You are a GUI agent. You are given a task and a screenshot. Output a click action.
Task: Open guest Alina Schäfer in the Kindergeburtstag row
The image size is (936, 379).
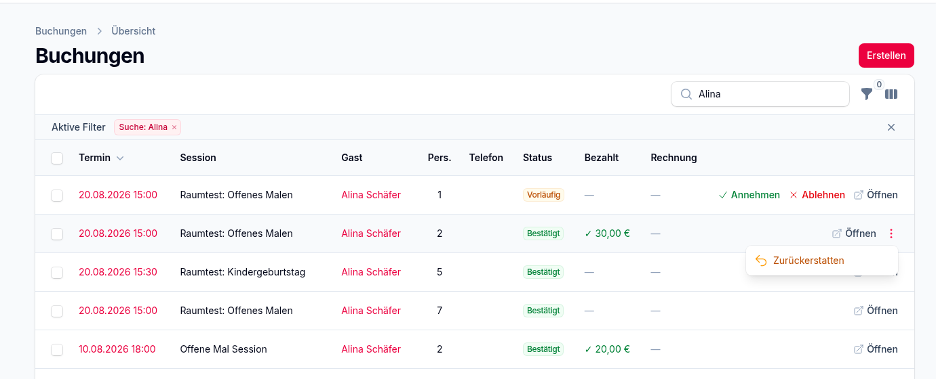point(371,272)
